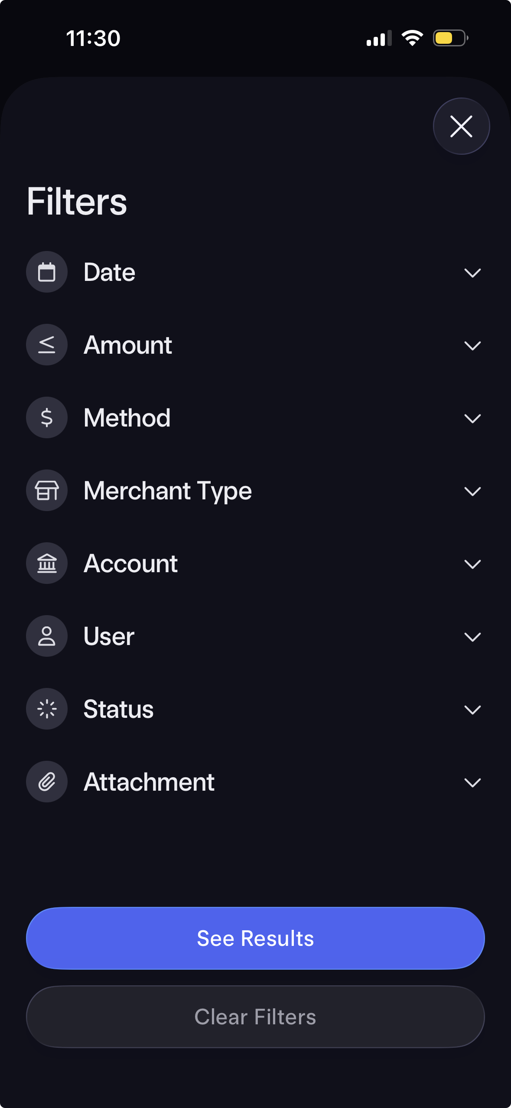Tap the calendar icon beside Date
Image resolution: width=511 pixels, height=1108 pixels.
point(47,272)
